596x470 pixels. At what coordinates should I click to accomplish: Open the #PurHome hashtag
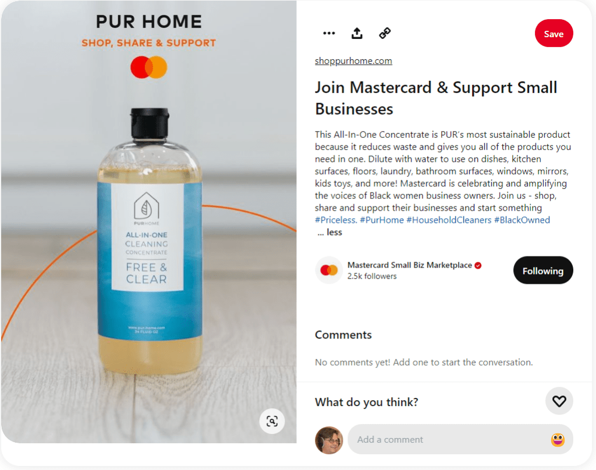click(382, 220)
